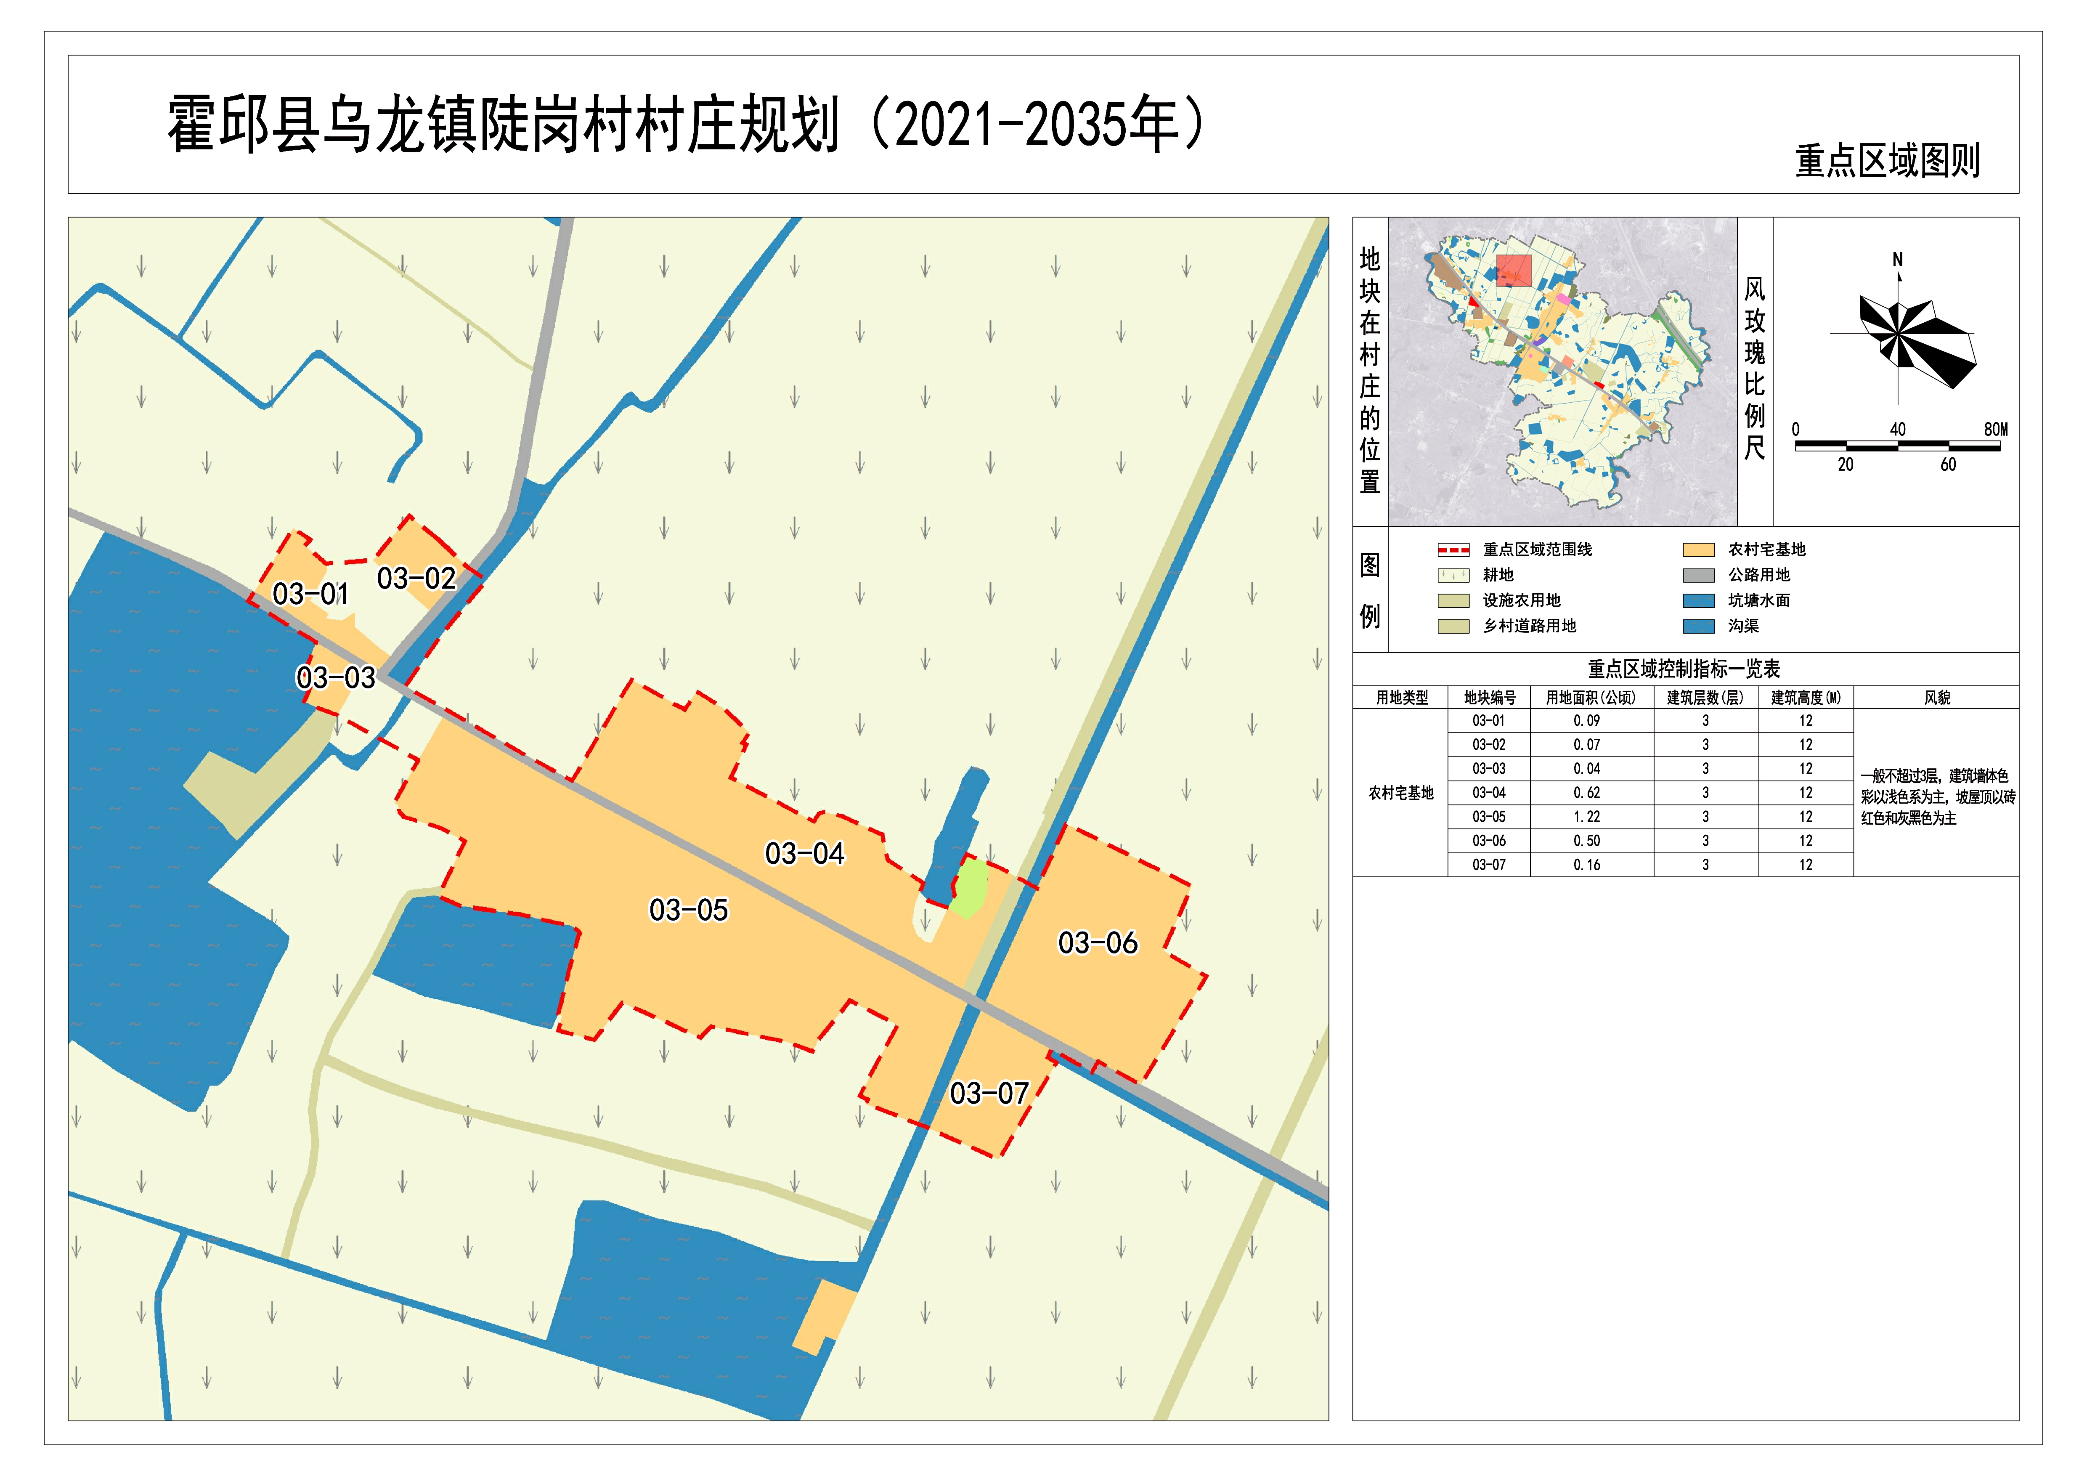
Task: Click the 重点区域控制指标一览表 table title
Action: point(1684,669)
